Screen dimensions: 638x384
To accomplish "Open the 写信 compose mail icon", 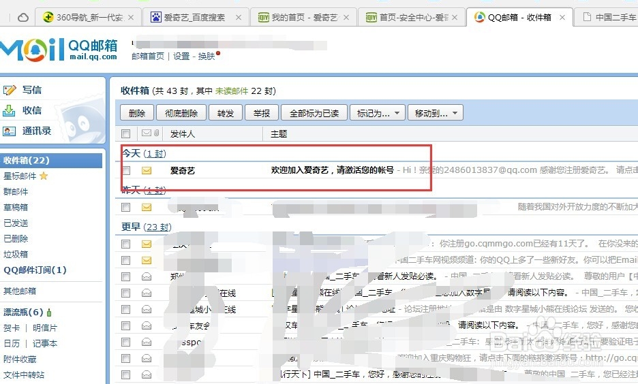I will click(x=10, y=90).
